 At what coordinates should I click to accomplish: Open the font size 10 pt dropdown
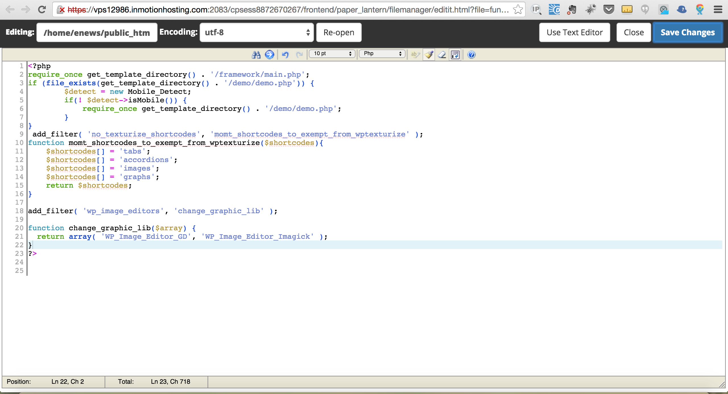point(332,54)
